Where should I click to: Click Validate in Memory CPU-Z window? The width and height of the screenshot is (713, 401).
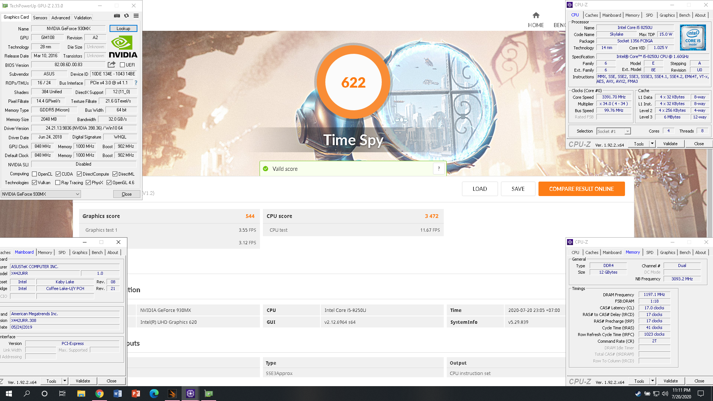click(671, 381)
